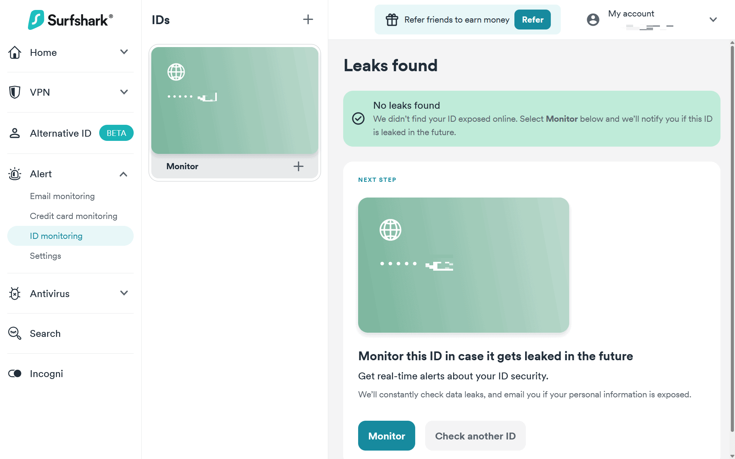Select the ID card thumbnail in IDs list

(234, 100)
